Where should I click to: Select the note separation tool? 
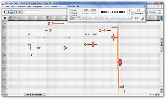[21, 12]
